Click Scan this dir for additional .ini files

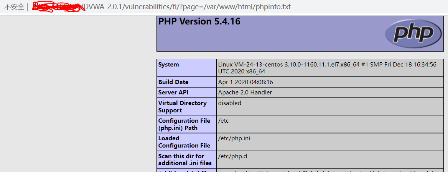point(185,160)
